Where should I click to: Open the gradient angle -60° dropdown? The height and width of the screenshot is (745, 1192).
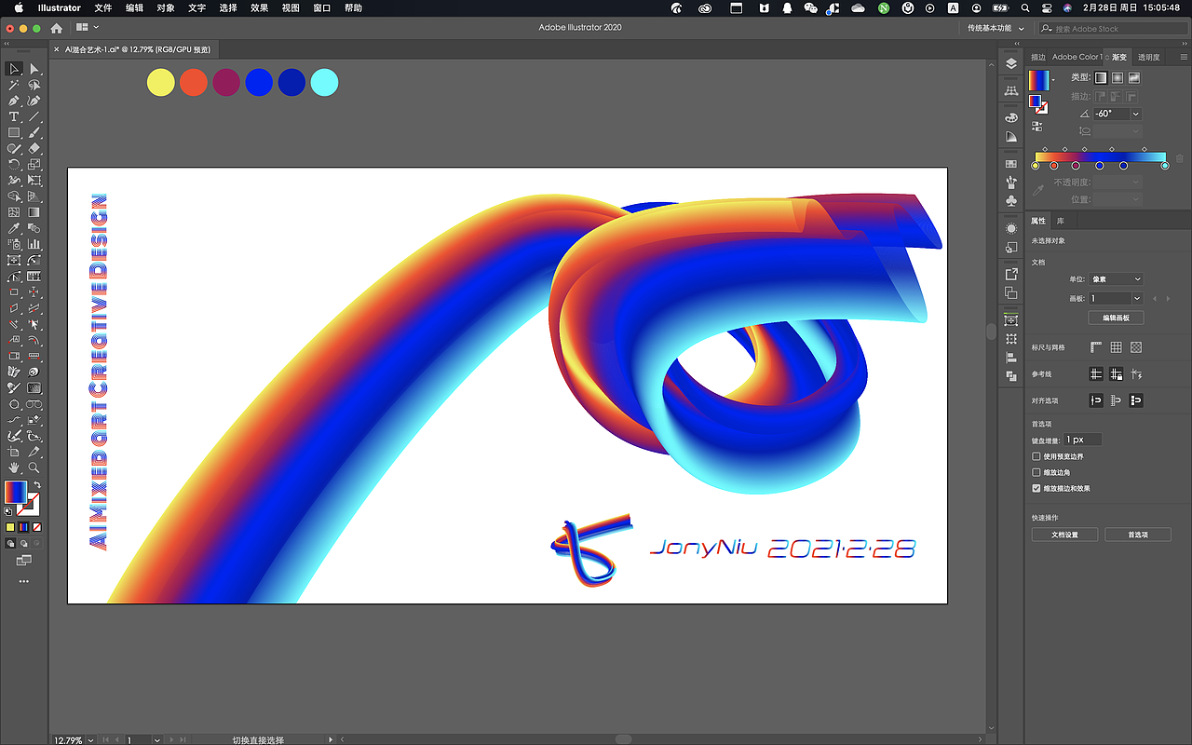[1136, 114]
